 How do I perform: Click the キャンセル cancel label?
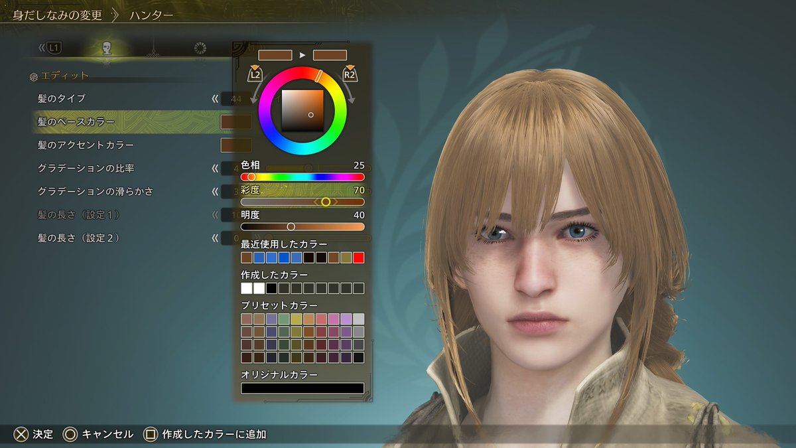(107, 435)
